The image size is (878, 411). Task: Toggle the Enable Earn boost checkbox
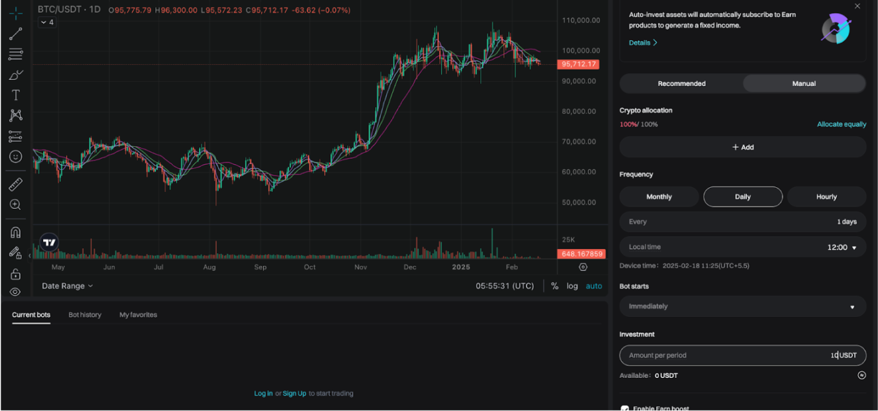[624, 409]
